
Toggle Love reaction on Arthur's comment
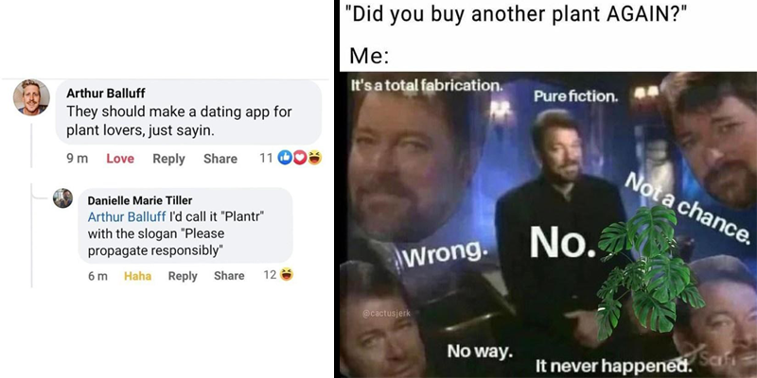[120, 159]
